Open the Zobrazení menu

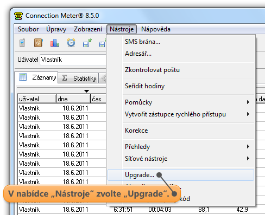click(x=88, y=29)
